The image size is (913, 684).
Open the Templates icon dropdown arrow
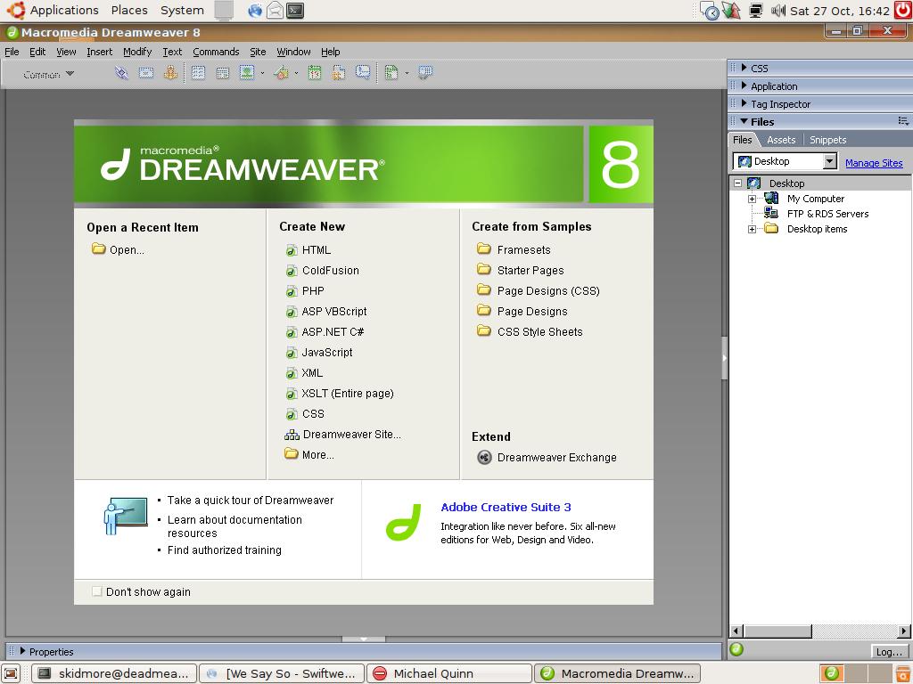tap(407, 73)
